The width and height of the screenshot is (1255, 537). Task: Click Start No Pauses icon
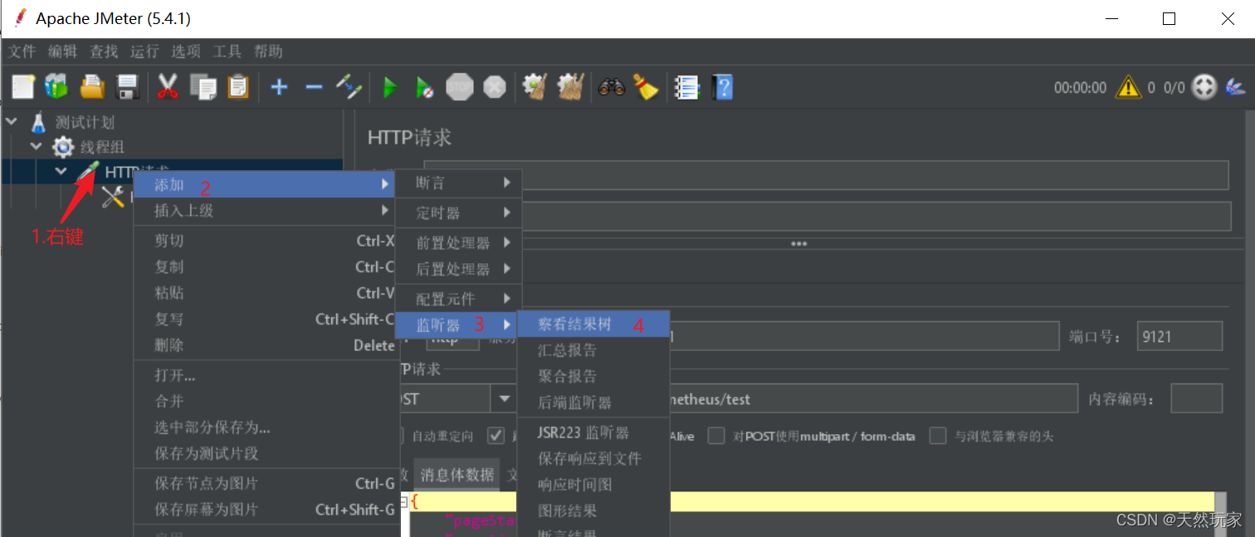tap(424, 86)
